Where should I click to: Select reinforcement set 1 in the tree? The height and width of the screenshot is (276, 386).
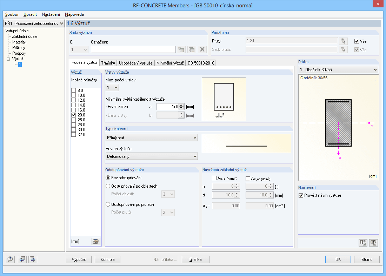point(20,65)
